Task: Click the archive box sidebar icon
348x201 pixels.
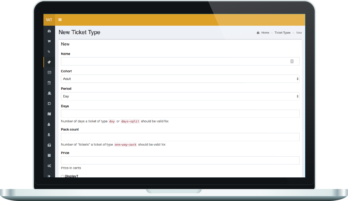Action: tap(49, 155)
